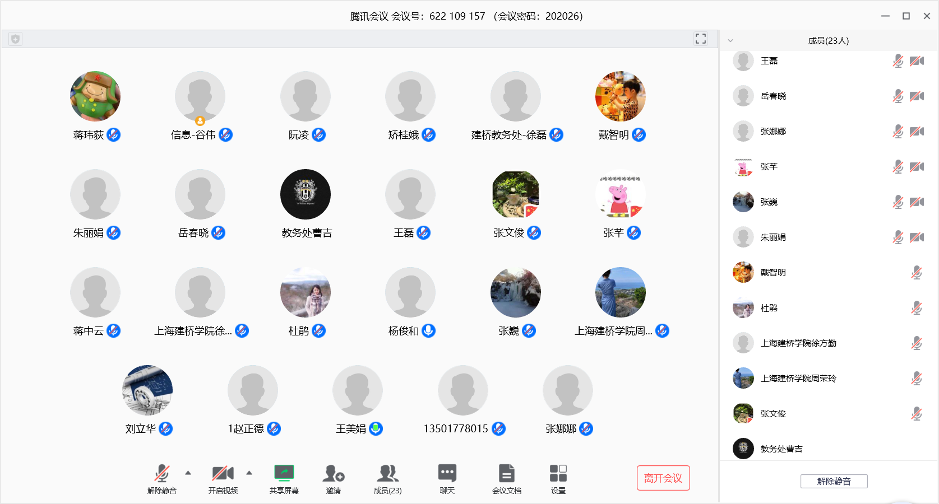The width and height of the screenshot is (939, 504).
Task: Click microphone icon beside 杨俊和 in grid
Action: [428, 331]
